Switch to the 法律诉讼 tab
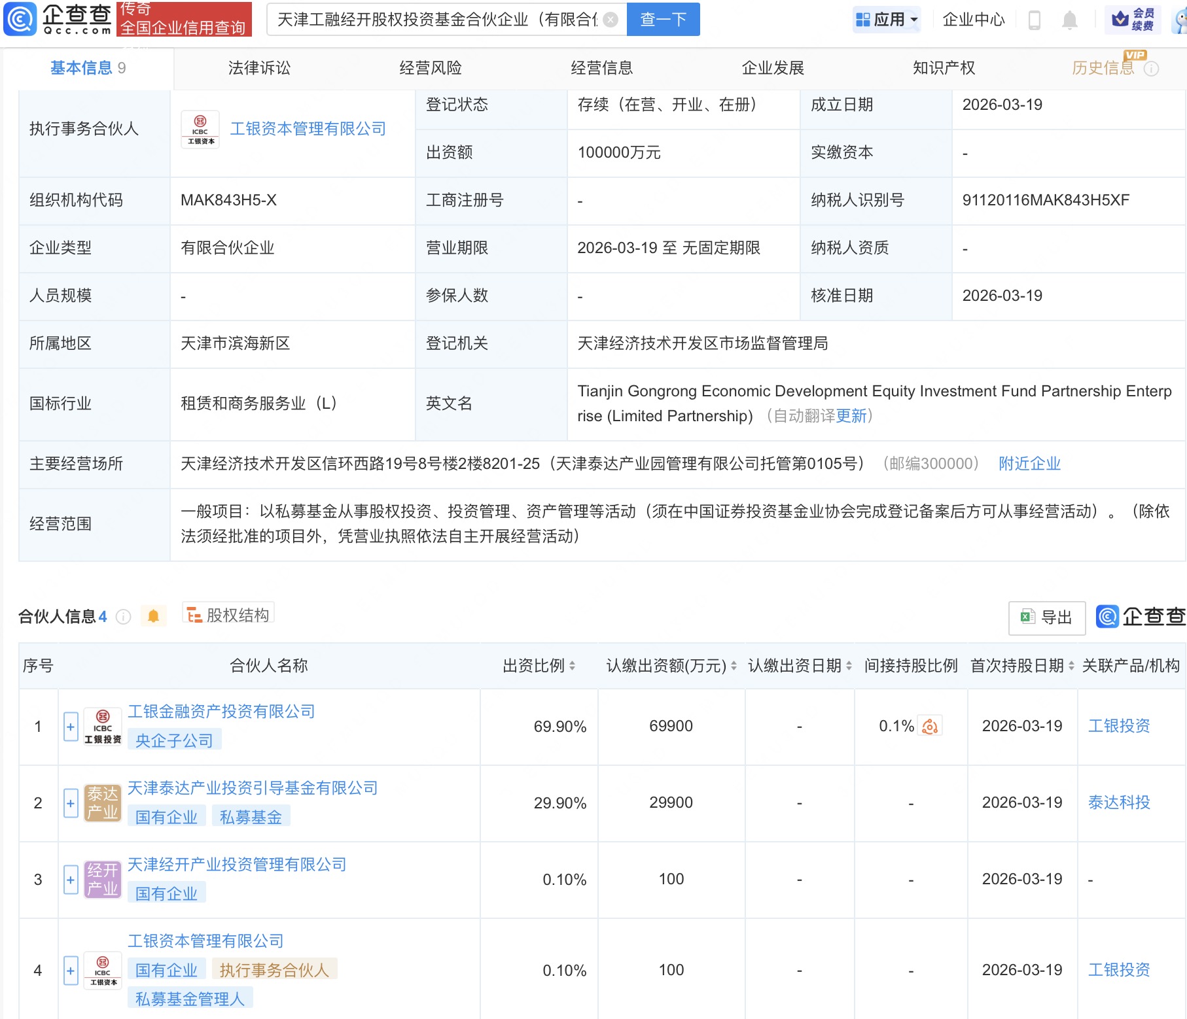 pyautogui.click(x=259, y=68)
